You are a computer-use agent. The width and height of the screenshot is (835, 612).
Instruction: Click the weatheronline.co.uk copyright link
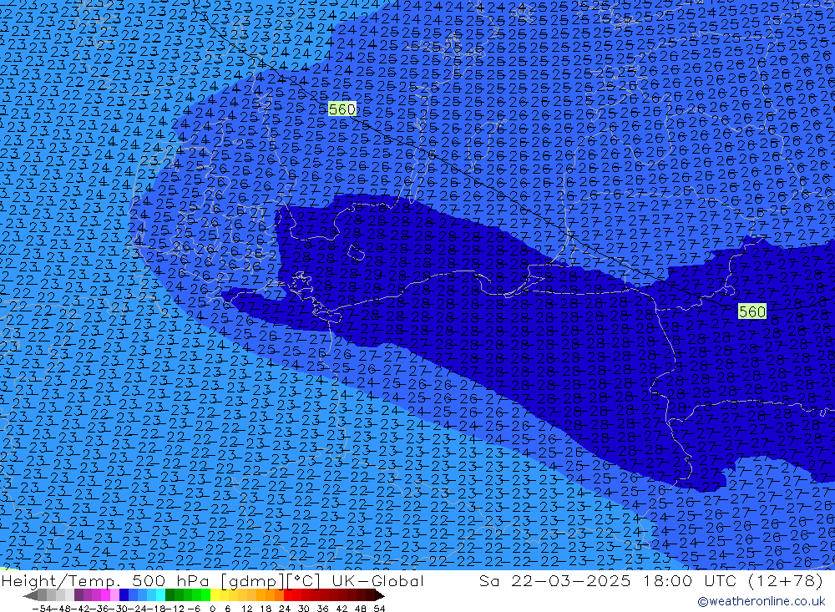click(762, 601)
